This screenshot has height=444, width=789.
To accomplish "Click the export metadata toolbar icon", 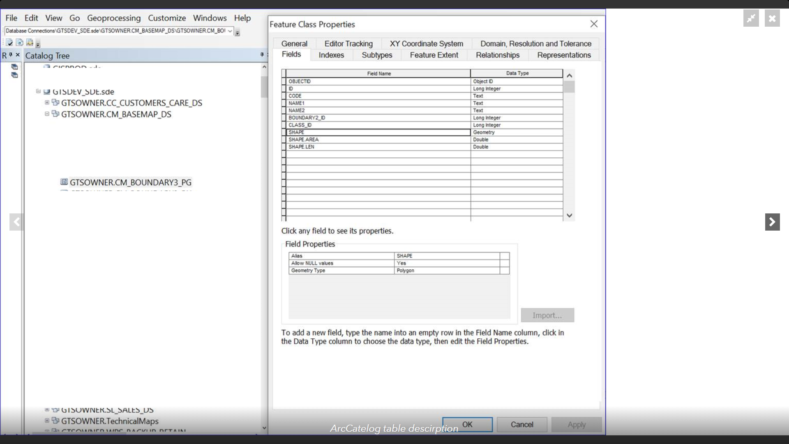I will coord(30,42).
